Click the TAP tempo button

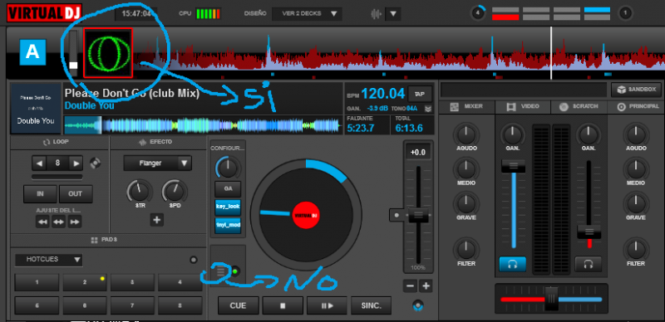420,94
